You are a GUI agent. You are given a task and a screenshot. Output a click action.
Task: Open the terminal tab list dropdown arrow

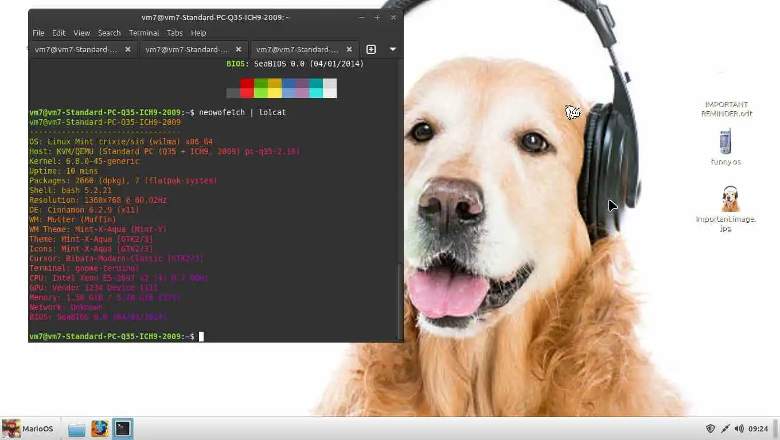click(393, 49)
